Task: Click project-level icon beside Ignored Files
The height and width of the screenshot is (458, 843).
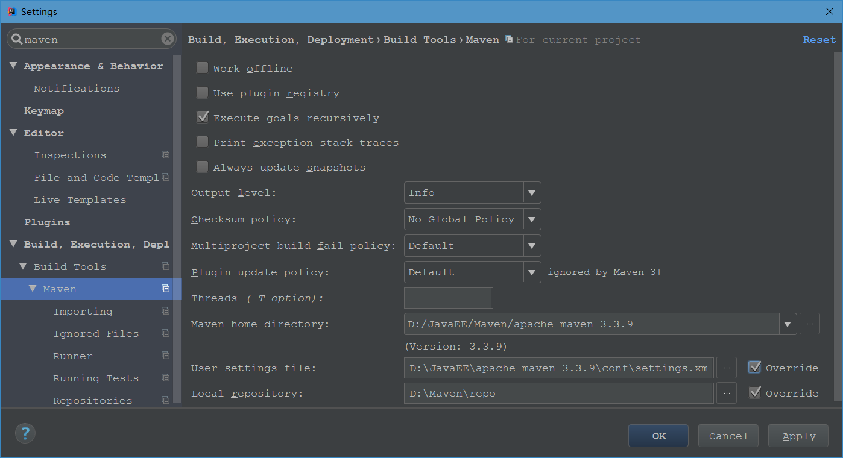Action: pyautogui.click(x=165, y=333)
